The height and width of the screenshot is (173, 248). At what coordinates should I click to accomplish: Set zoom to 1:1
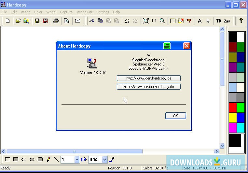pos(154,21)
